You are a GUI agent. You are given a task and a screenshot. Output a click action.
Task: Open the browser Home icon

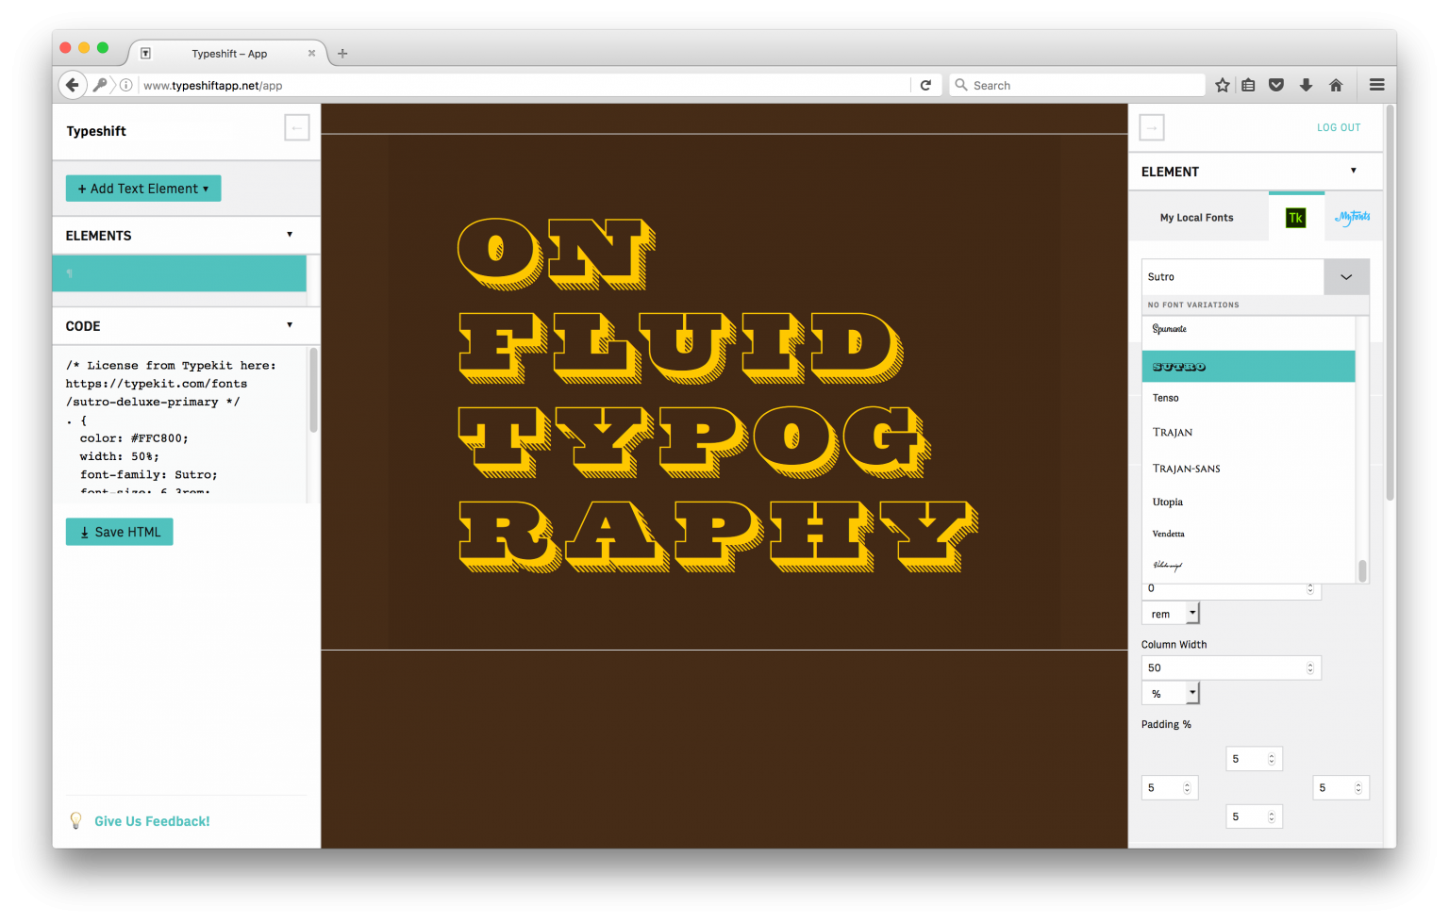coord(1336,85)
